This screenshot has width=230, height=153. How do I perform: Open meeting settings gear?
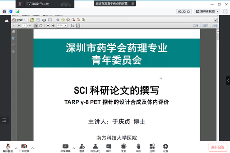coord(166,148)
